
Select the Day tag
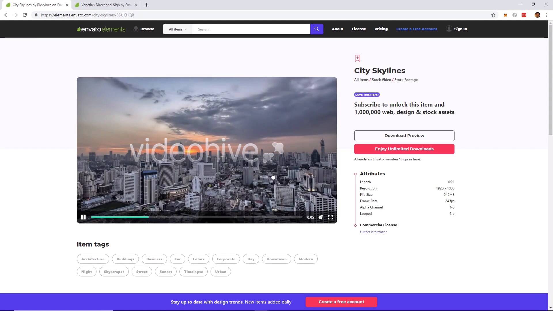(x=251, y=259)
